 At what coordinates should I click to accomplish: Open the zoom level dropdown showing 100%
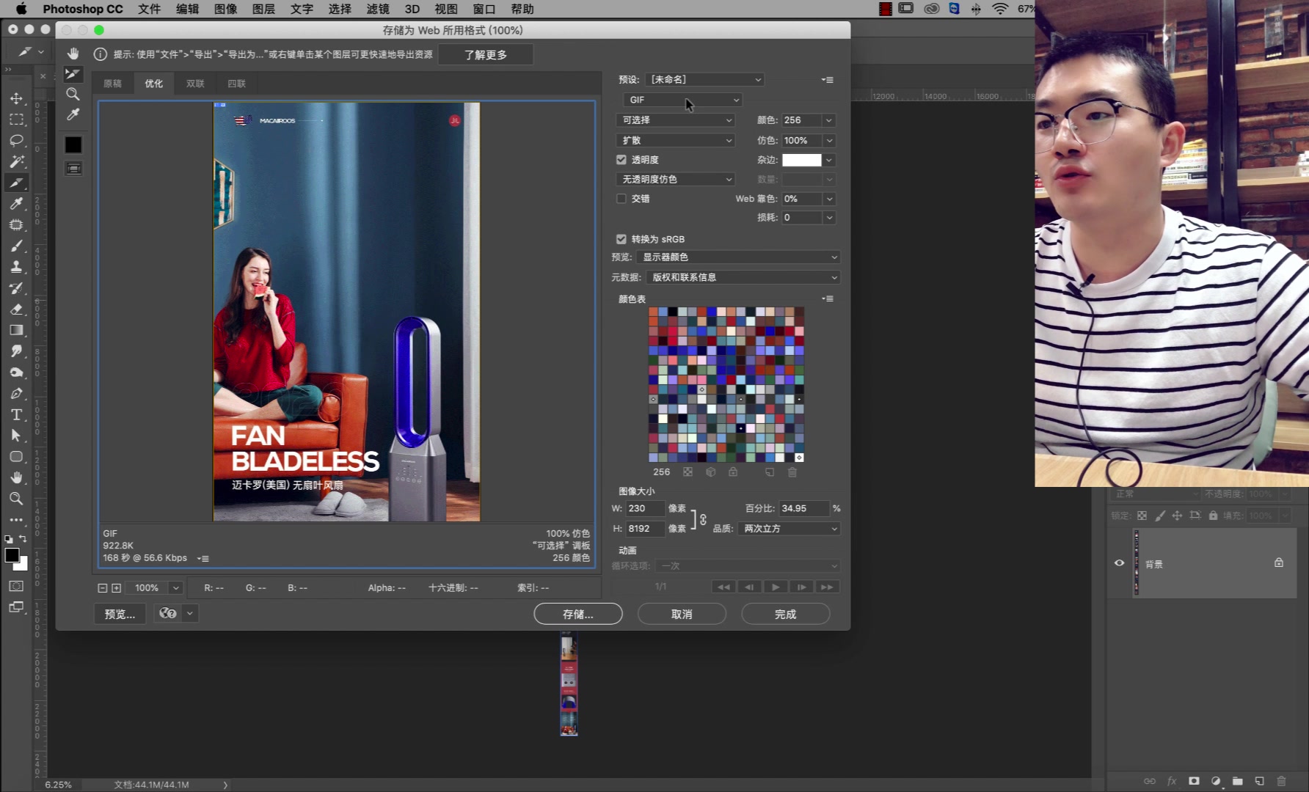176,588
